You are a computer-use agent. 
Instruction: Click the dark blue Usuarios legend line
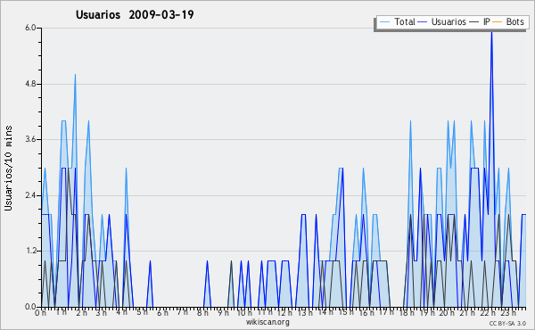(423, 22)
